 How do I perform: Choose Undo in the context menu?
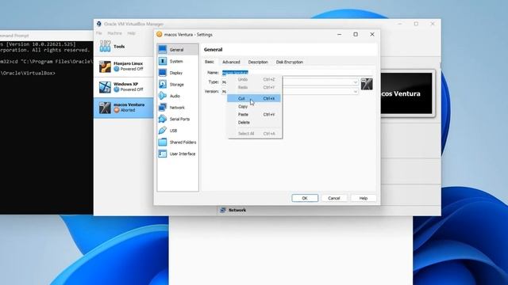[x=254, y=79]
